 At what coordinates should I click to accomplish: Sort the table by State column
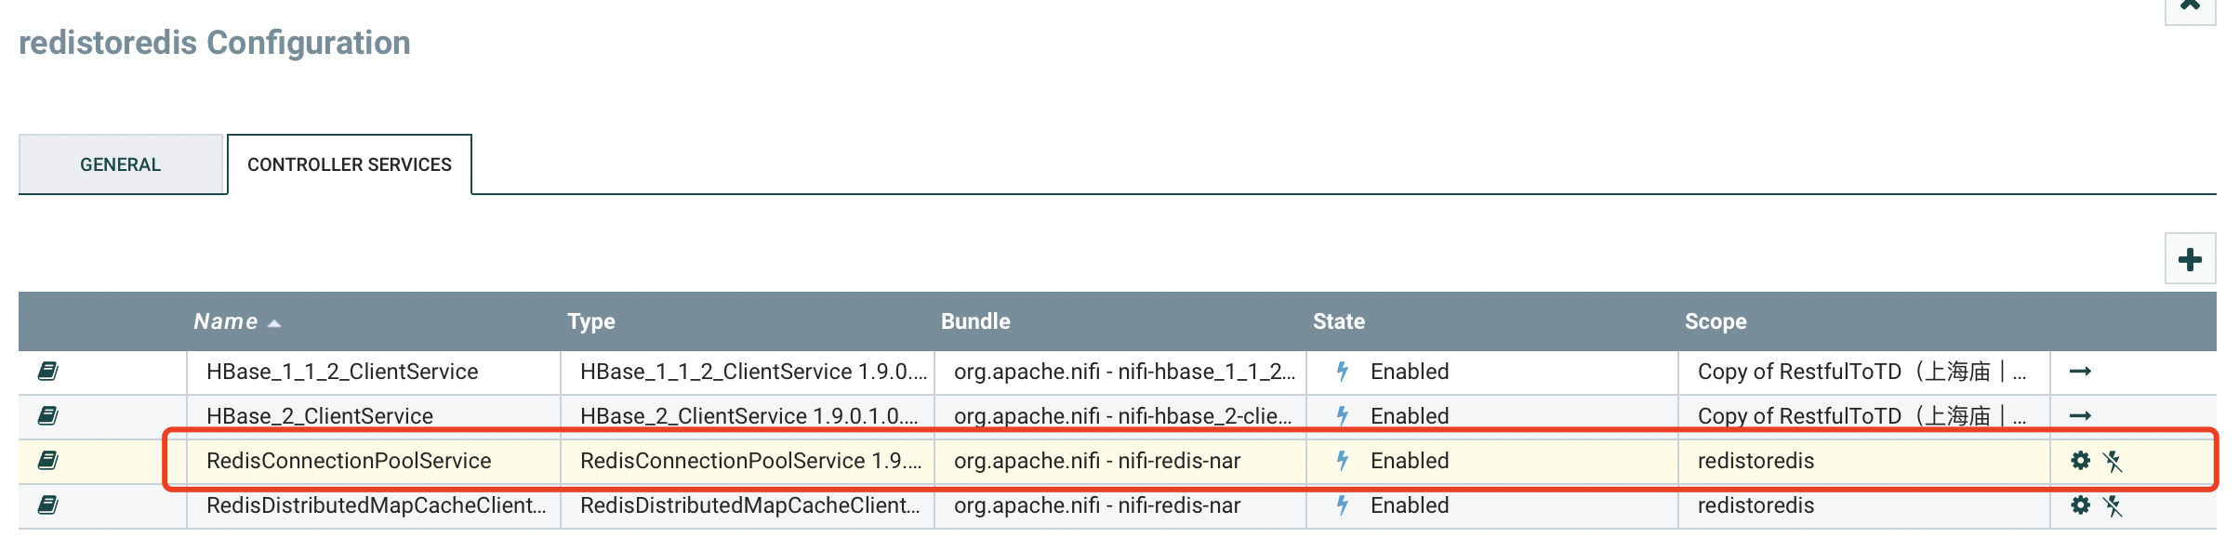tap(1339, 321)
